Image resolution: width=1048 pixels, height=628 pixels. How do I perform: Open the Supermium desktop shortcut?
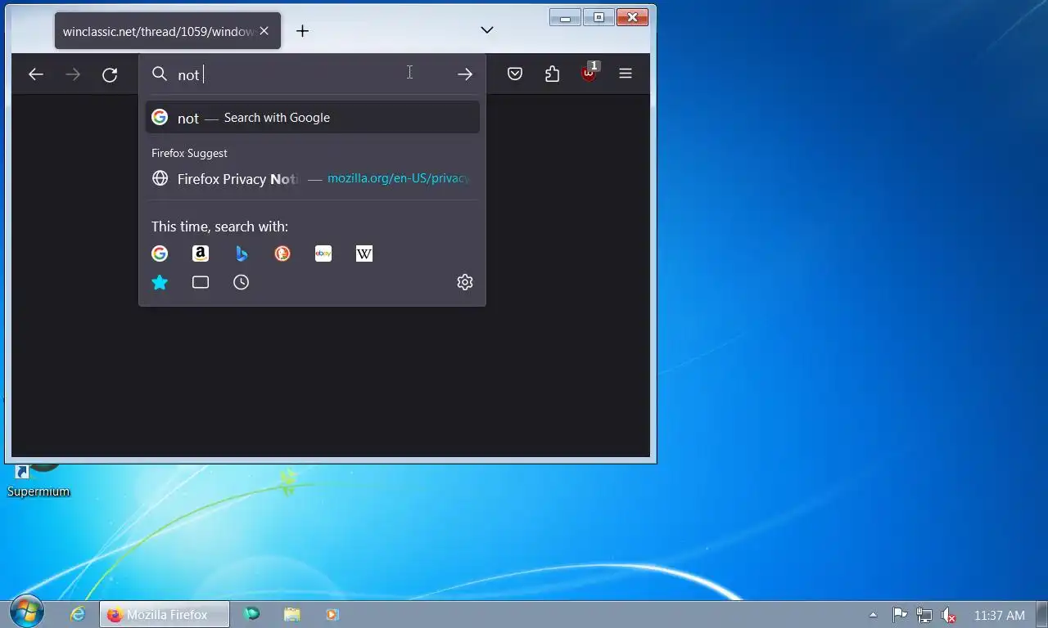point(38,481)
